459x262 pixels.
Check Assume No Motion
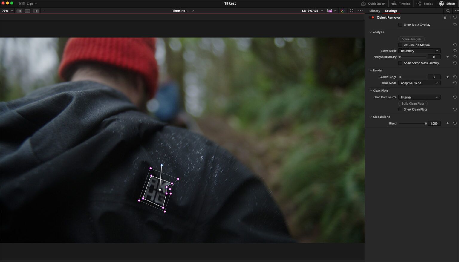400,45
